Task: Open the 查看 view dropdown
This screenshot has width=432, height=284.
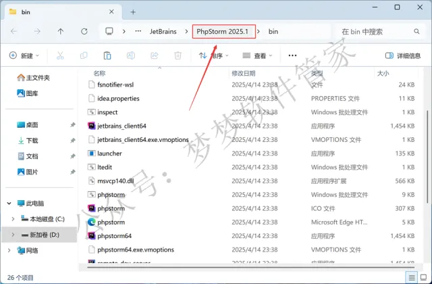Action: [257, 55]
